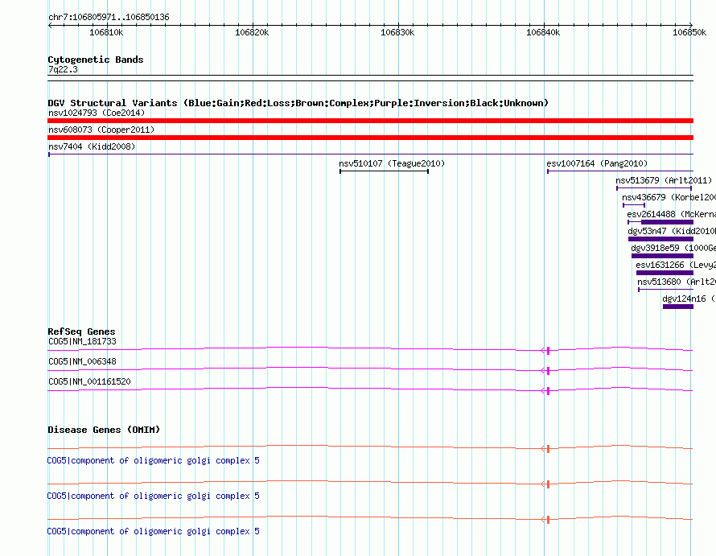Viewport: 716px width, 556px height.
Task: Click the dgv53n47 purple inversion bar
Action: click(x=660, y=239)
